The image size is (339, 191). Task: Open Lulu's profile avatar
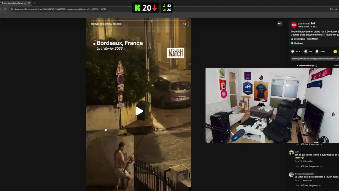291,153
